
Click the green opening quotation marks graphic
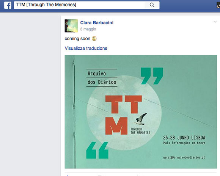tap(97, 150)
